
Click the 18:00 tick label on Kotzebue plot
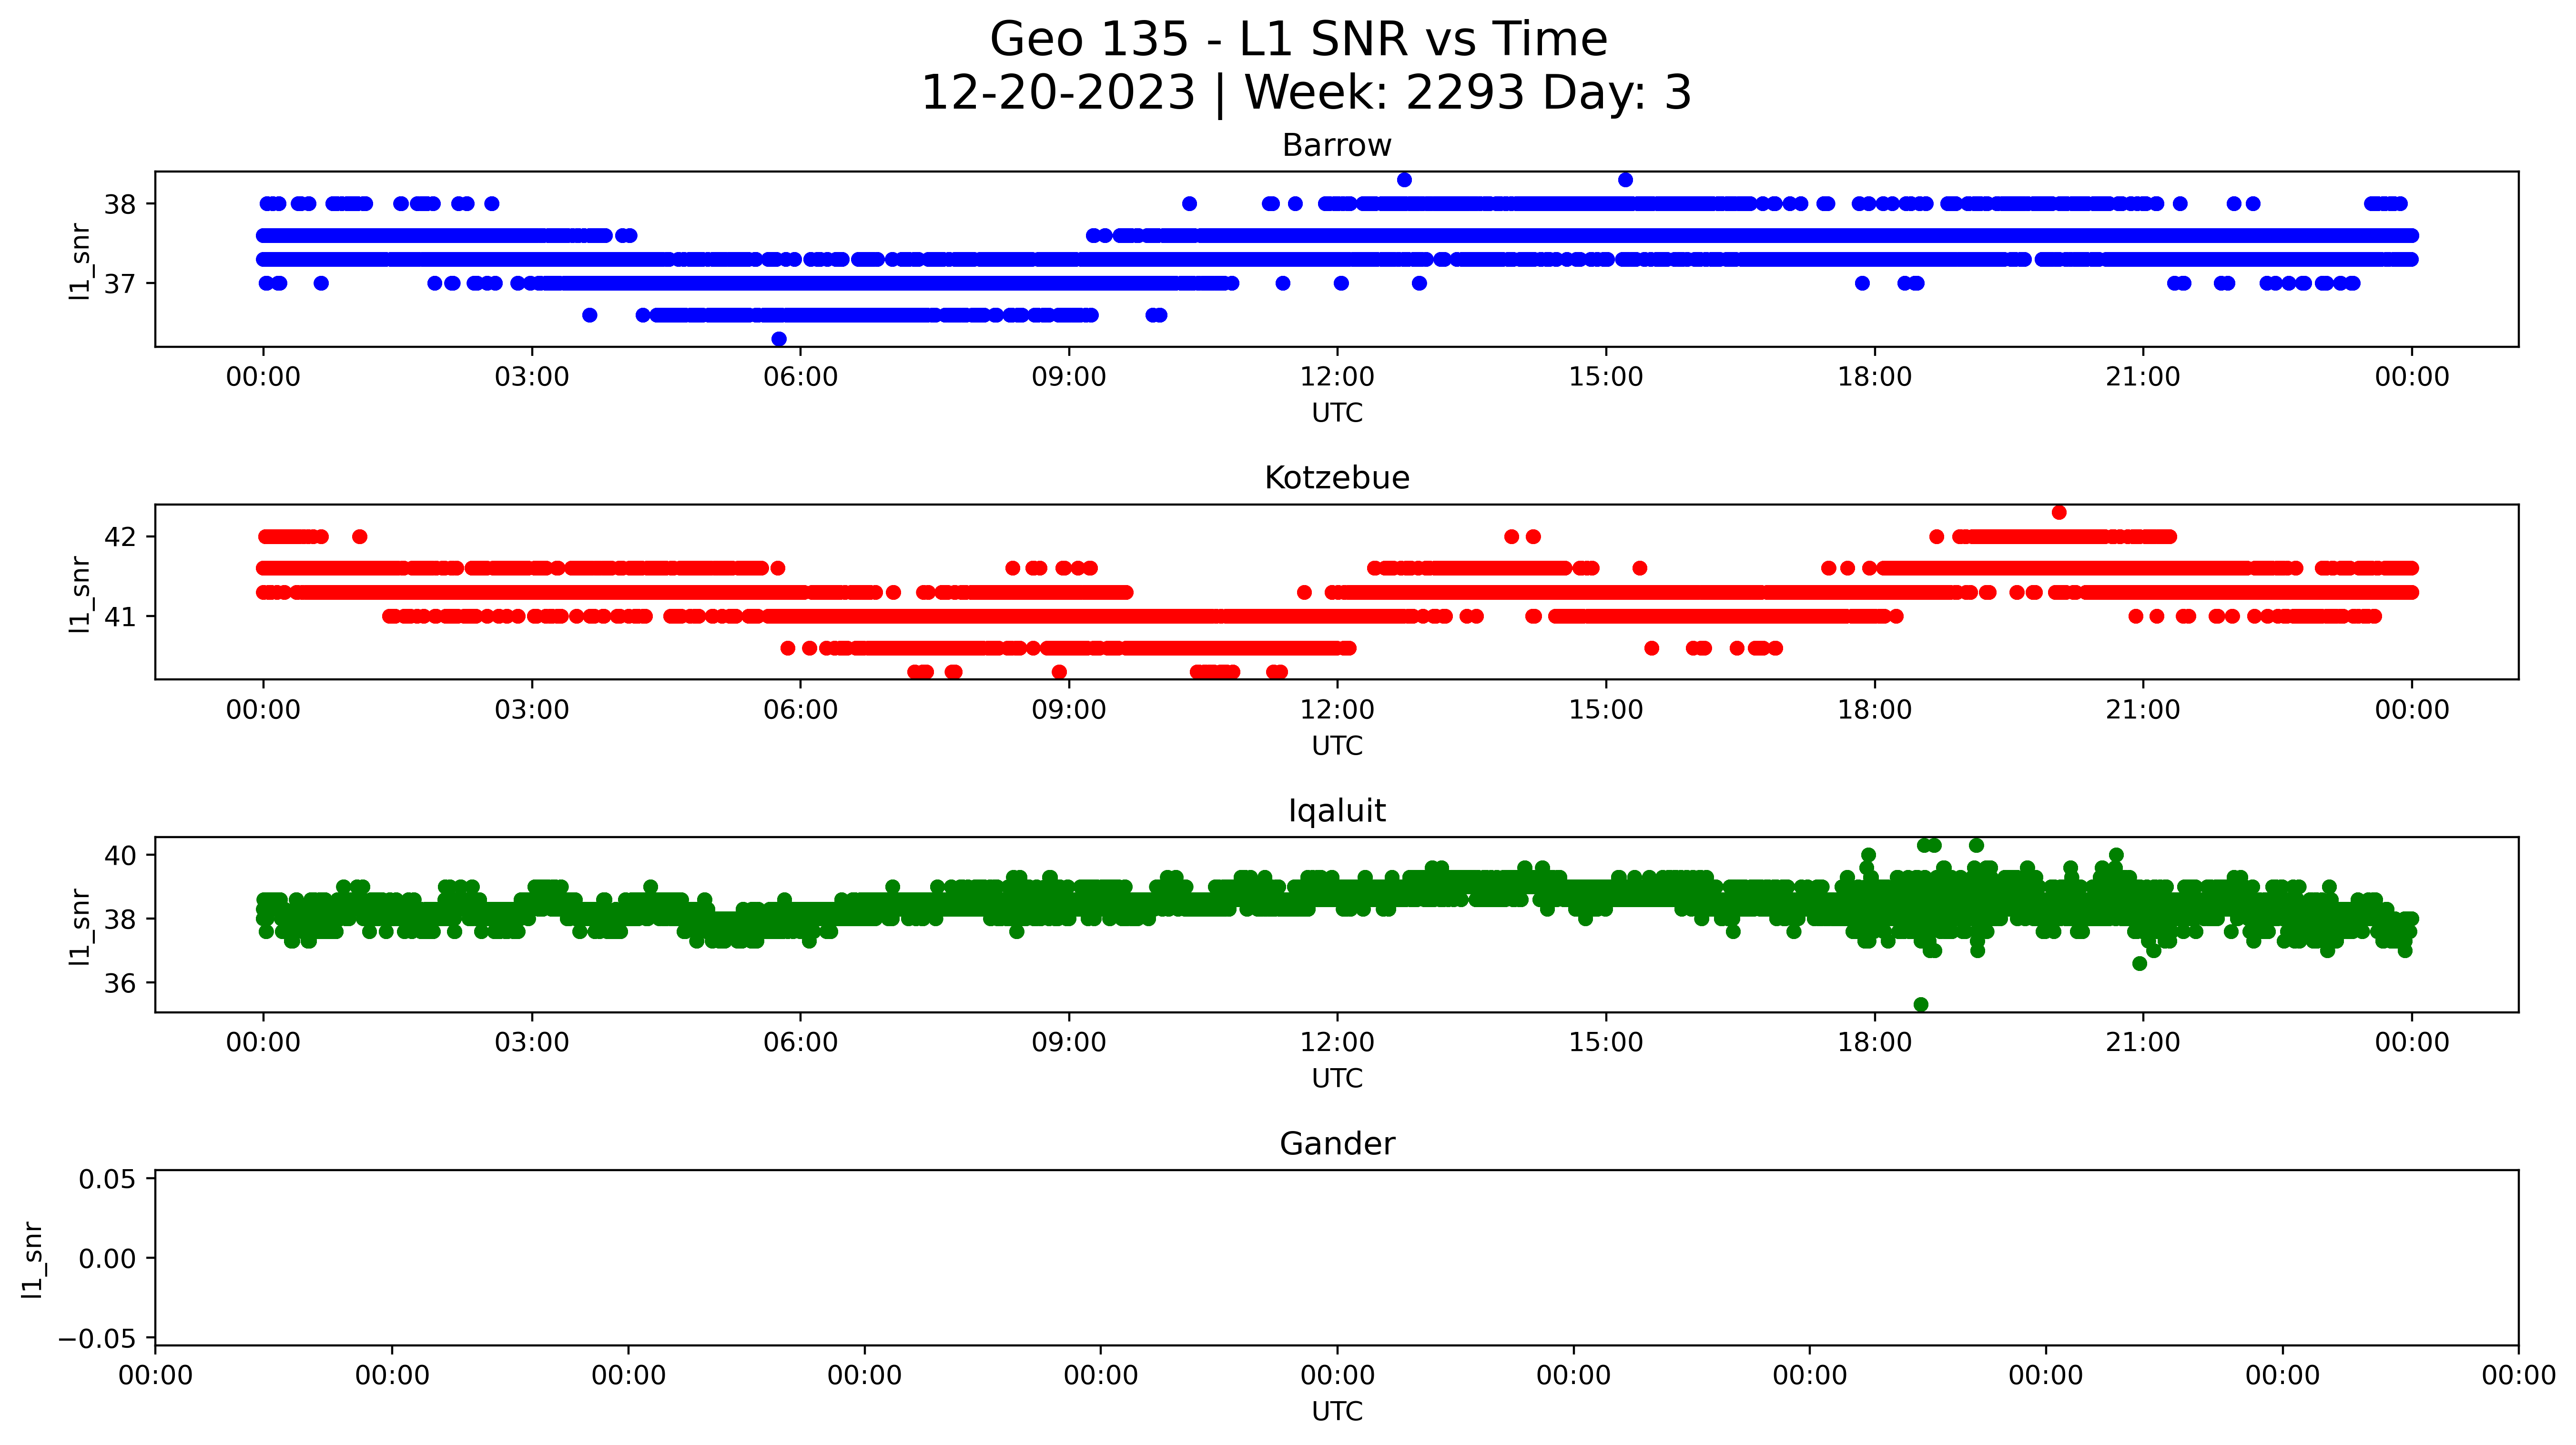[x=1874, y=710]
